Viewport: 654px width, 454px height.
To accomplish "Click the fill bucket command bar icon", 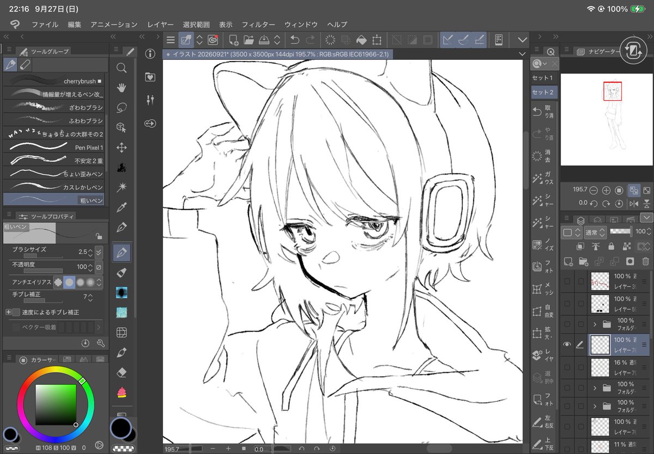I will [361, 40].
